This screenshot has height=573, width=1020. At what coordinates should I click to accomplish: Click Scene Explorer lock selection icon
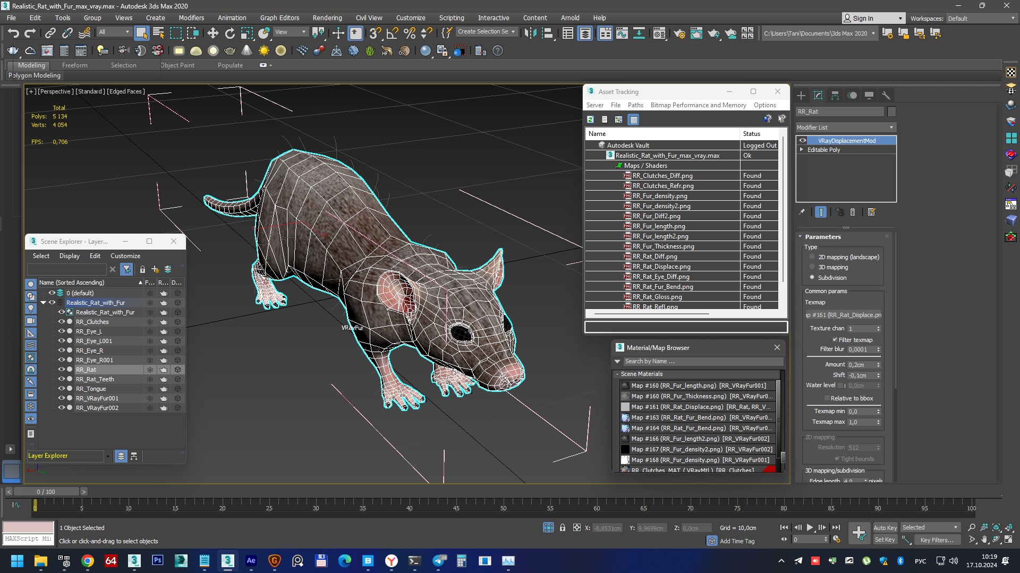(142, 269)
